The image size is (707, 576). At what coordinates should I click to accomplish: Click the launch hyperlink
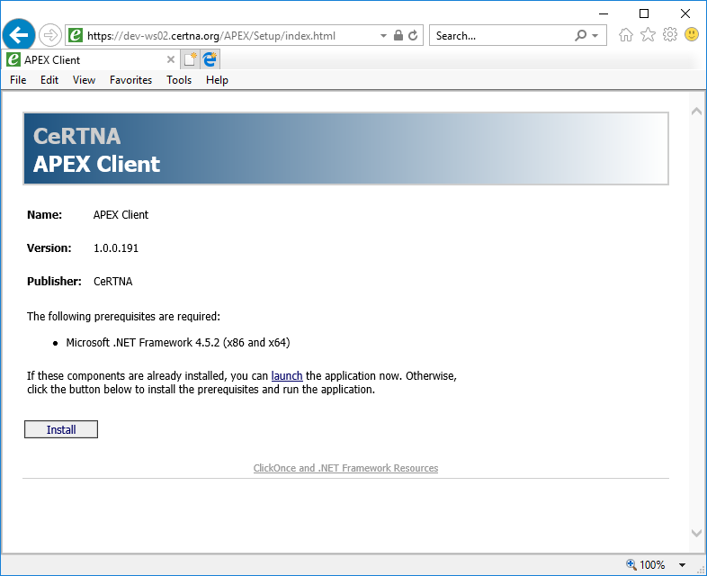click(x=287, y=376)
